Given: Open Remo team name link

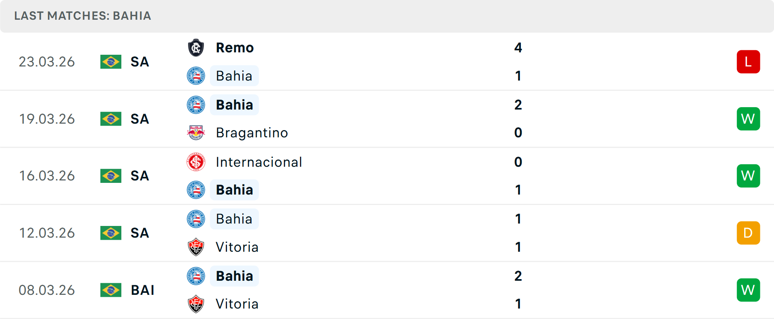Looking at the screenshot, I should [235, 48].
